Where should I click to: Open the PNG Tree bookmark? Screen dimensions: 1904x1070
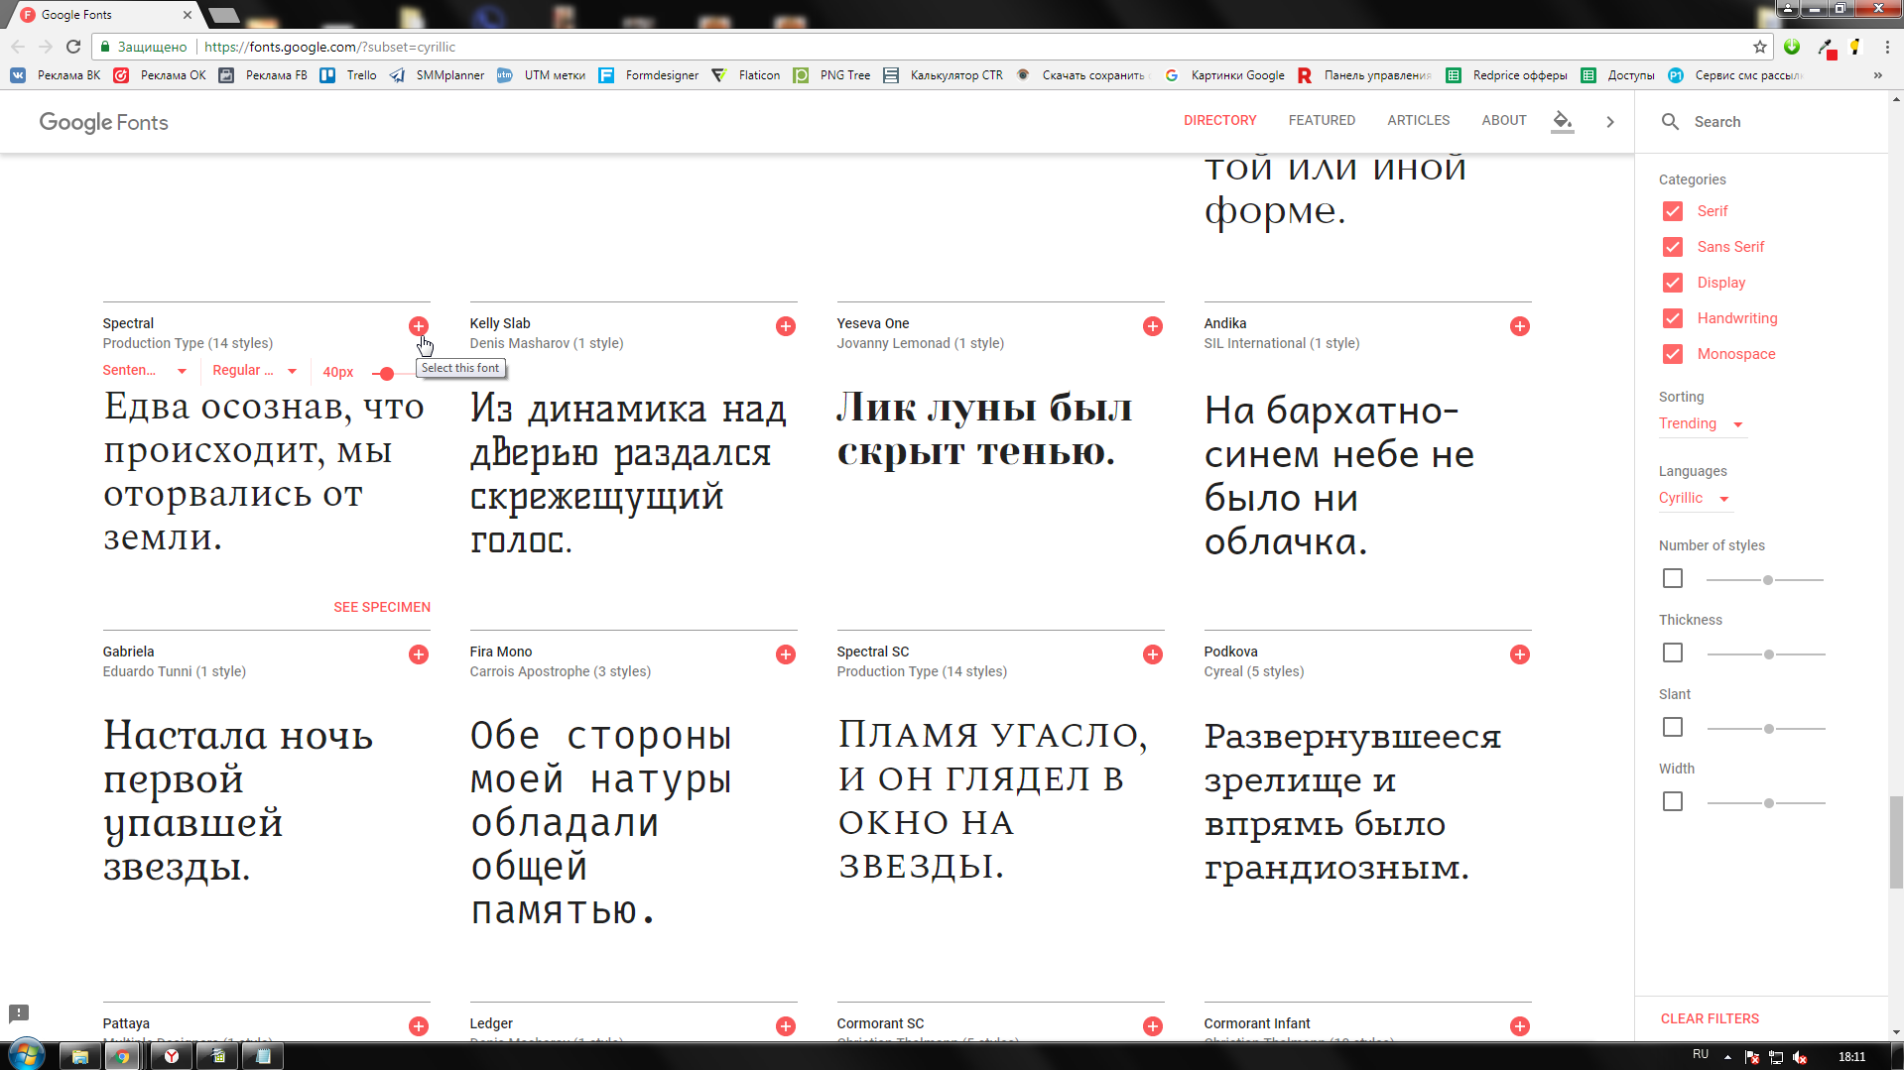click(831, 75)
